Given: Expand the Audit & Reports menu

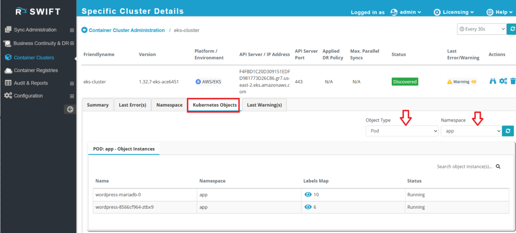Looking at the screenshot, I should pyautogui.click(x=72, y=84).
